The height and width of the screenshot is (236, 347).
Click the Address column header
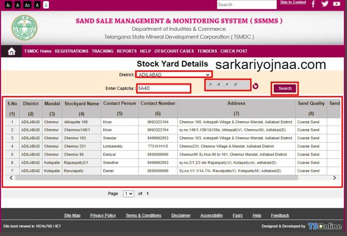236,108
